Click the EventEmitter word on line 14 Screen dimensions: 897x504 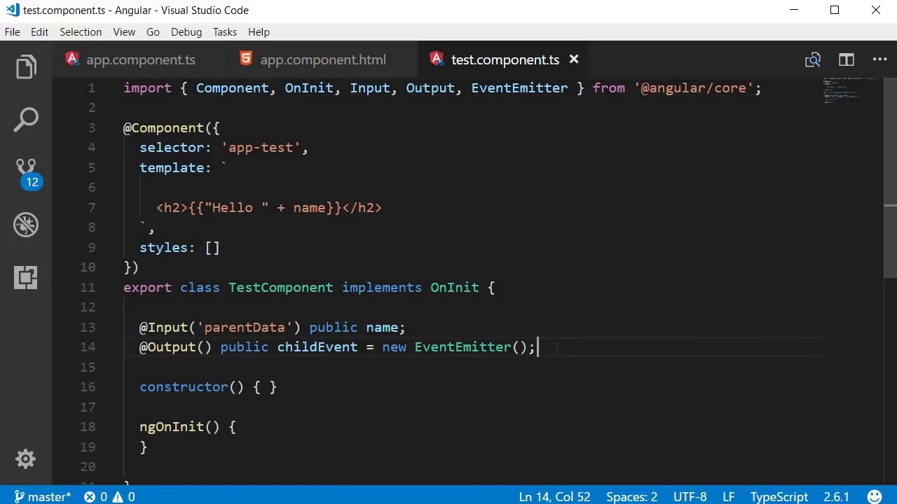463,347
